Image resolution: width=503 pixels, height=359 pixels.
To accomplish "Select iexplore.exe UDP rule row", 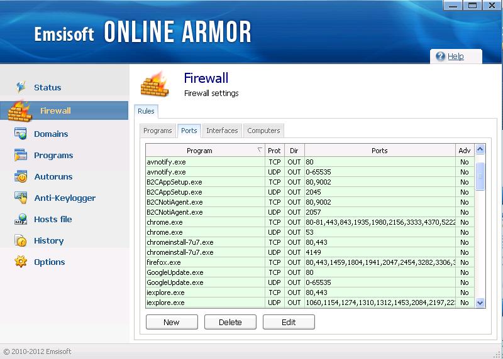I will [310, 303].
